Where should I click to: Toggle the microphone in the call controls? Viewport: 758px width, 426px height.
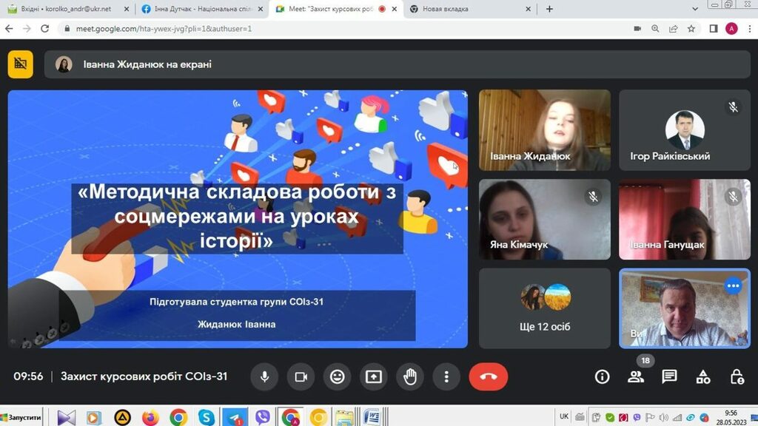[x=264, y=377]
